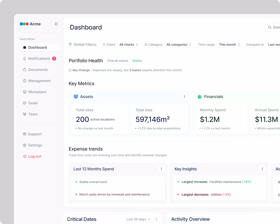Click 'March spike driven by renewals' row

(x=118, y=194)
